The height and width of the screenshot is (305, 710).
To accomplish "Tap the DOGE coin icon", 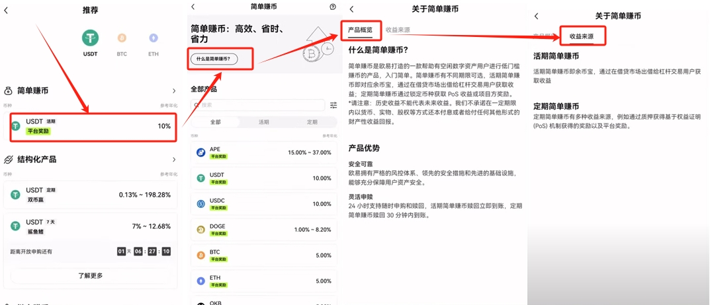I will [200, 230].
